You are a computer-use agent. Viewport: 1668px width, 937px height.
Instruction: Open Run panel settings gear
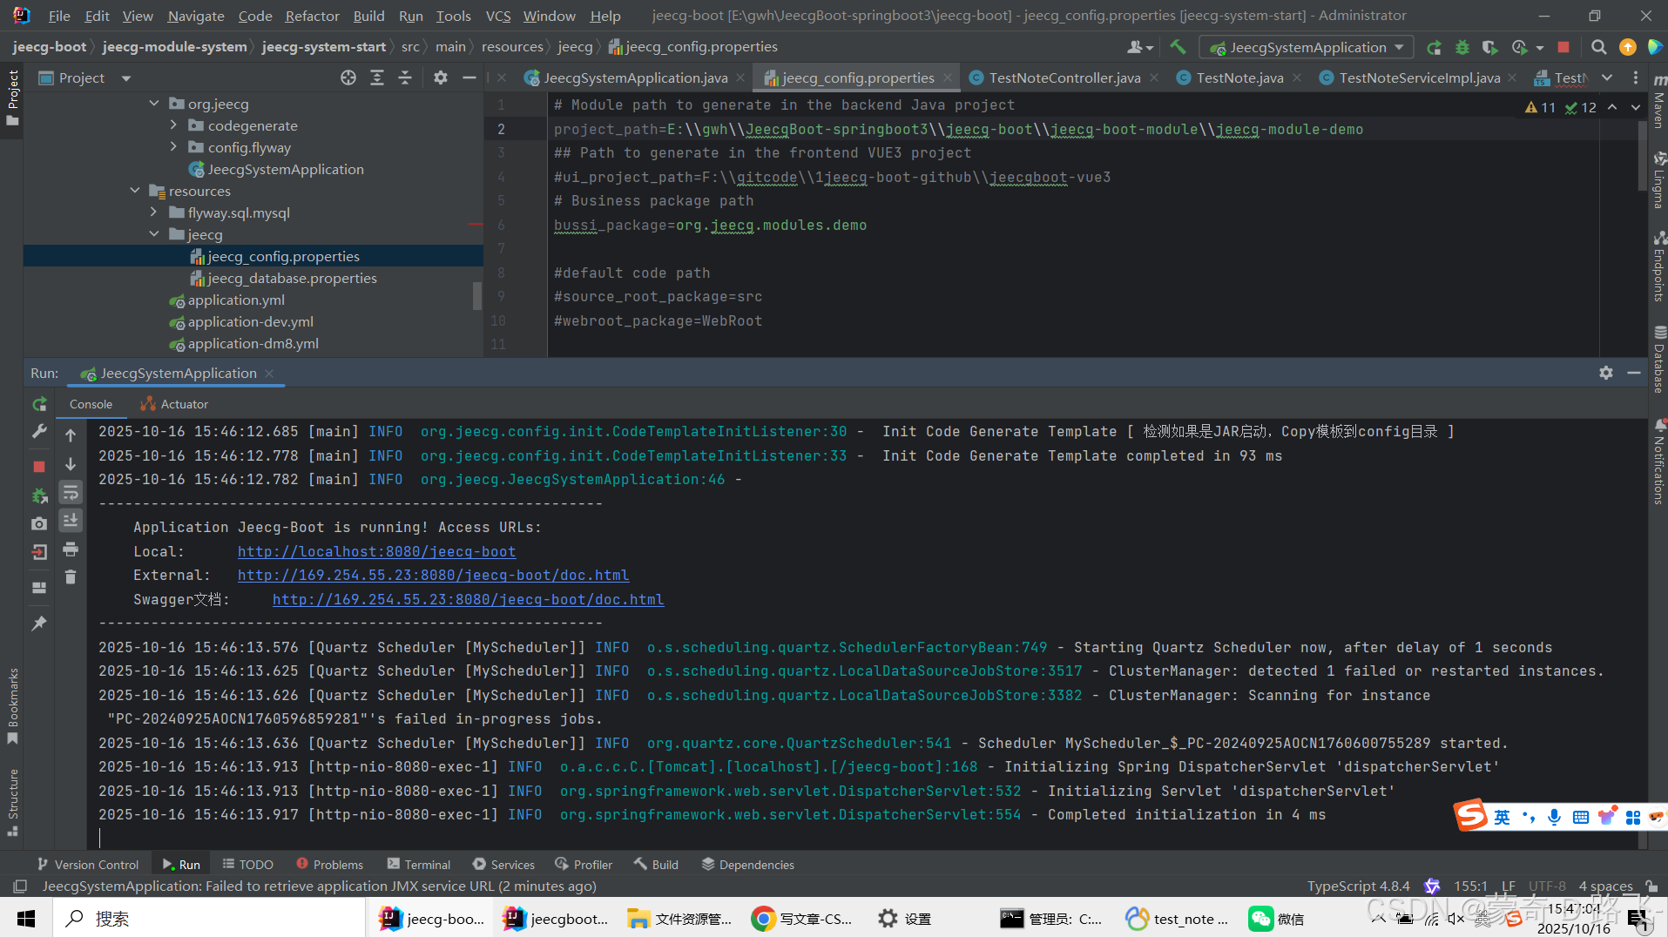point(1606,373)
